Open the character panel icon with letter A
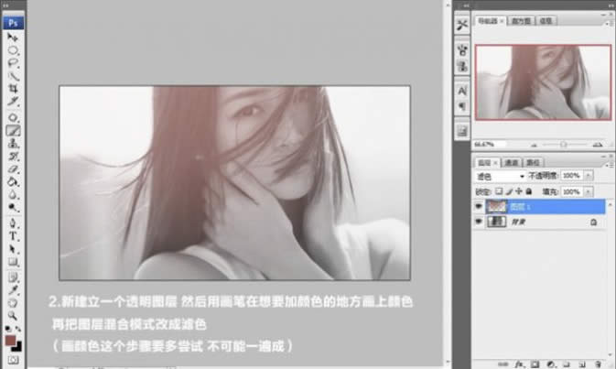This screenshot has width=616, height=369. pyautogui.click(x=462, y=90)
